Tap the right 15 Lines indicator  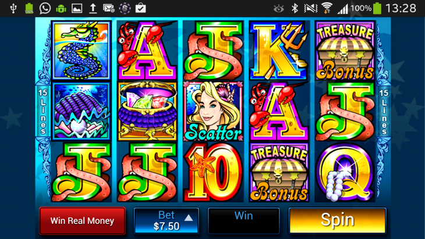(384, 112)
